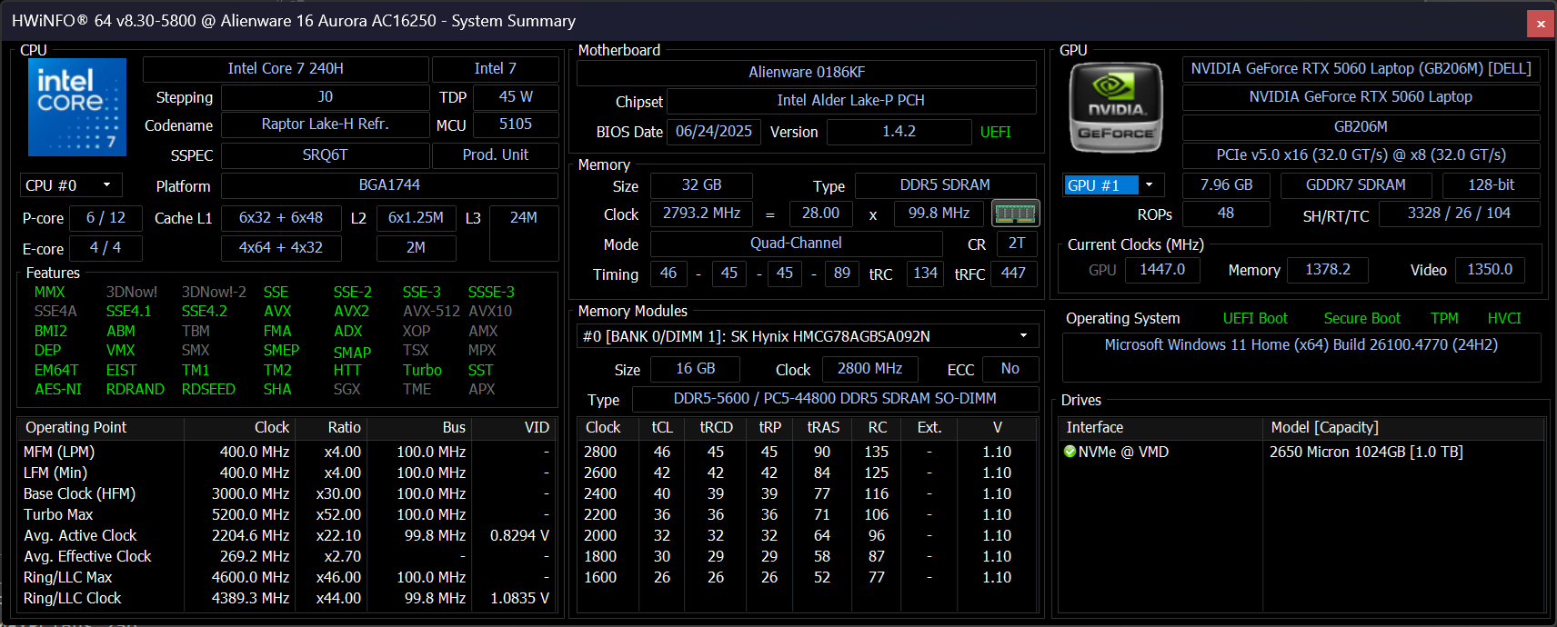
Task: Click the Intel Core 7 logo
Action: pyautogui.click(x=77, y=107)
